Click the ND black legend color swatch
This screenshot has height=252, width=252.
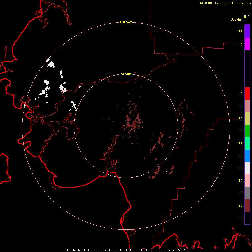(247, 218)
